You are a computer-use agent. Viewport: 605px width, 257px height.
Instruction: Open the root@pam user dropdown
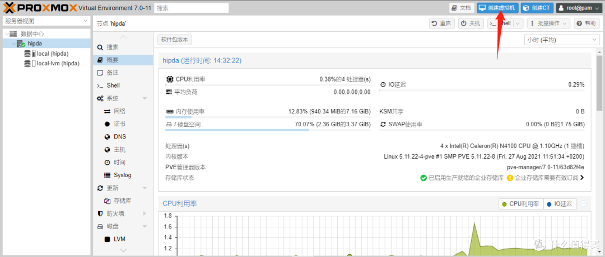click(576, 8)
